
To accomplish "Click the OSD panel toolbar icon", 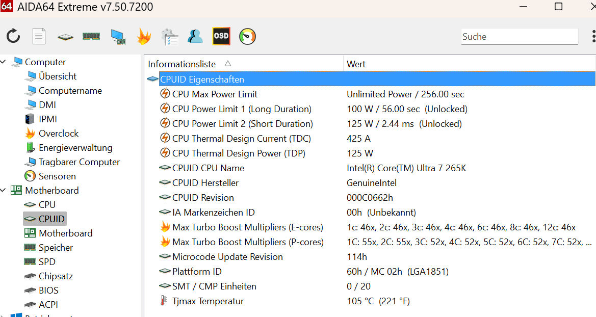I will (221, 36).
